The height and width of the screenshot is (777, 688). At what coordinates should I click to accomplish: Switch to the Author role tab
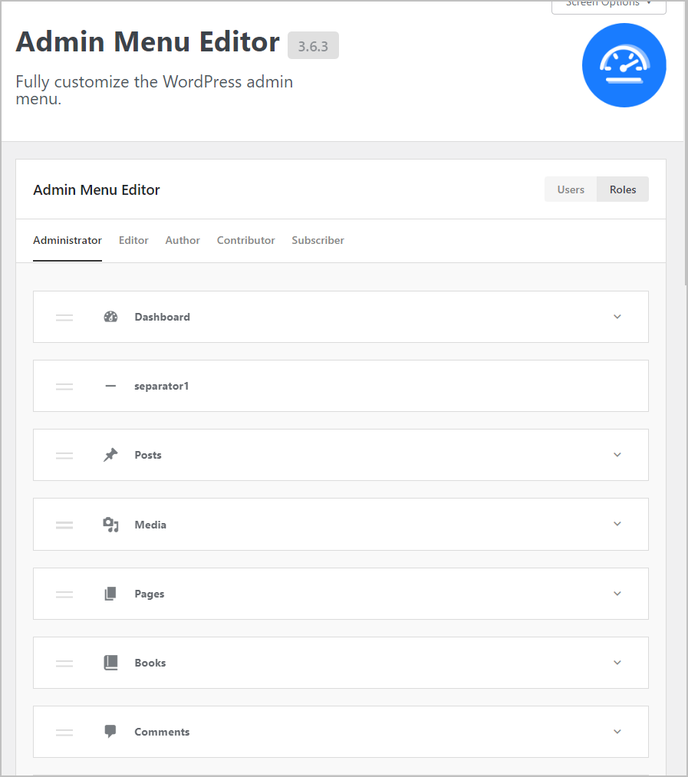(183, 240)
